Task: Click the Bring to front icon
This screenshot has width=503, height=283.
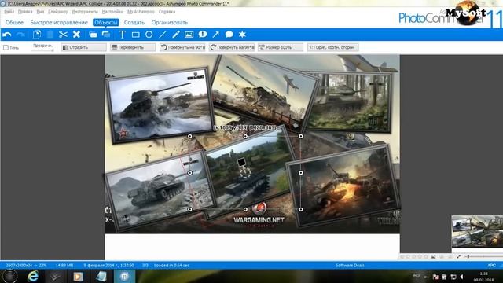Action: tap(93, 35)
